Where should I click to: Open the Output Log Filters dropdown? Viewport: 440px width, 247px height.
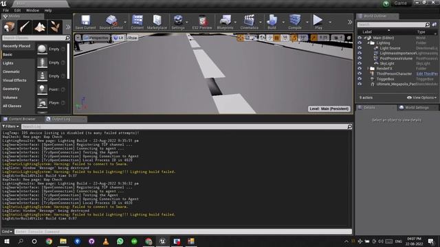click(x=10, y=126)
